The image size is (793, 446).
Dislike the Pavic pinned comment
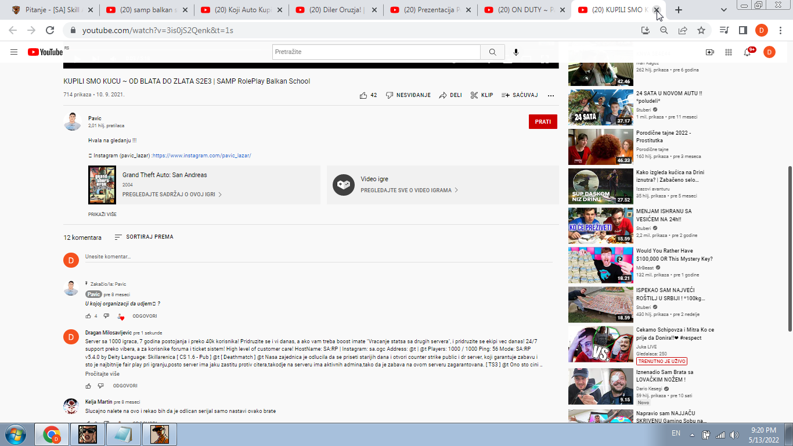(106, 316)
